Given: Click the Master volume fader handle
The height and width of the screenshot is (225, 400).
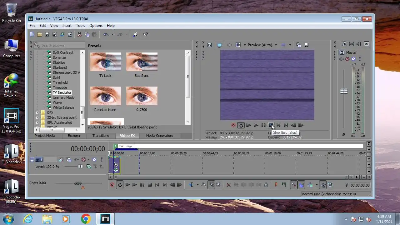Looking at the screenshot, I should point(344,91).
